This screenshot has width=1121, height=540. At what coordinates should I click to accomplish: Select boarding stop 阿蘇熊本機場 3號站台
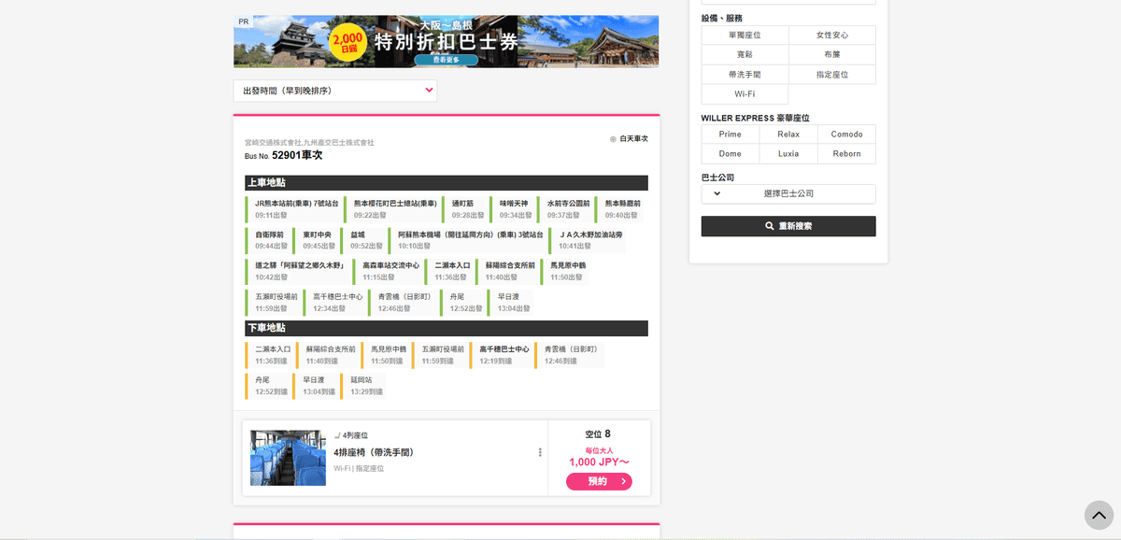tap(469, 240)
